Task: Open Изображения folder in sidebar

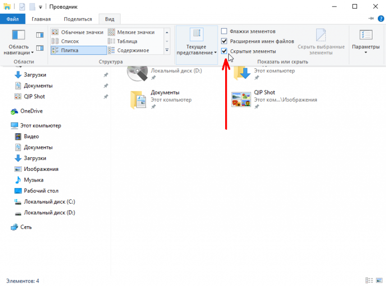Action: pyautogui.click(x=41, y=169)
